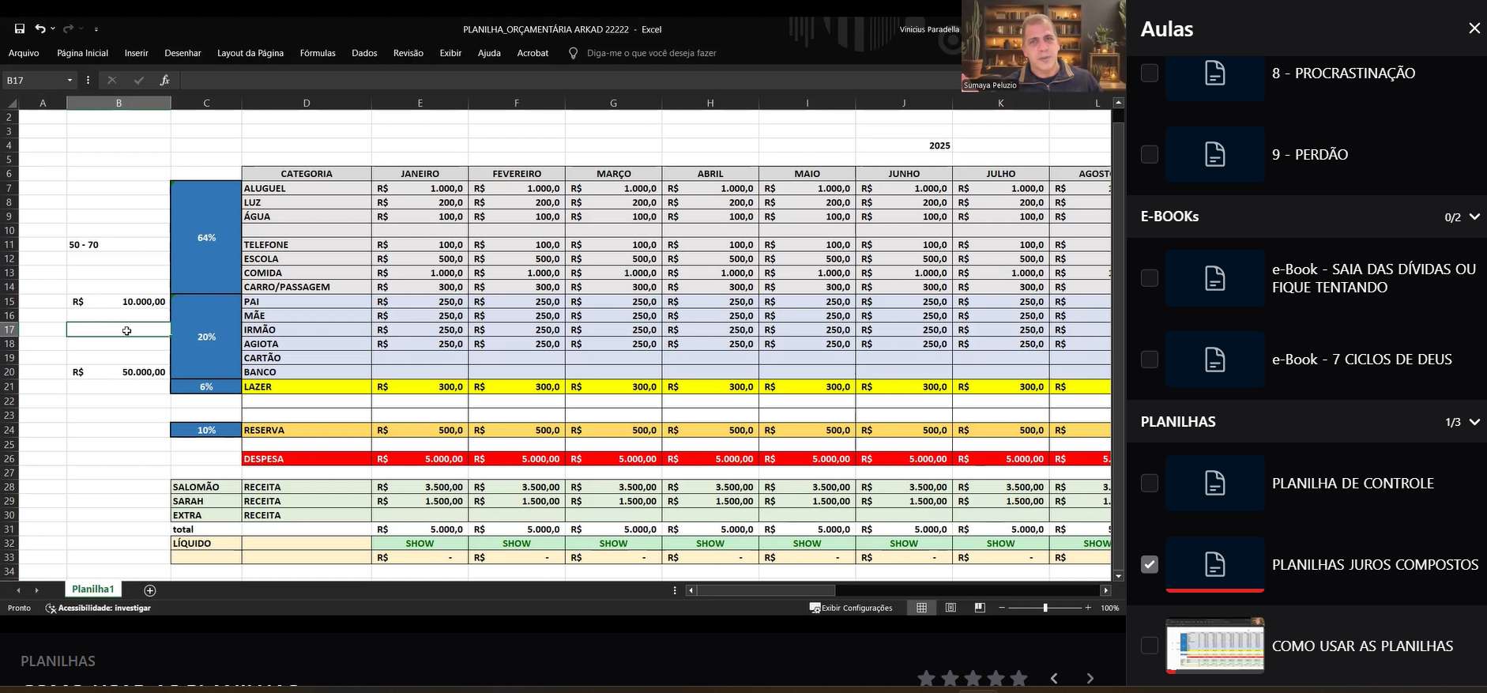Go to next lesson arrow below video
This screenshot has width=1487, height=693.
[1090, 678]
